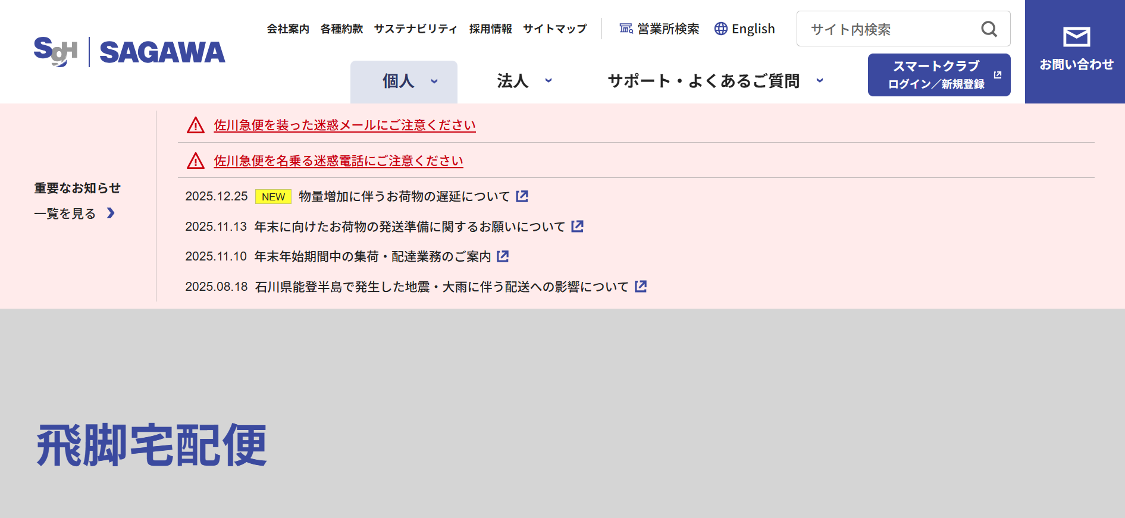Open the 各種約款 menu item
Screen dimensions: 1125x518
[x=341, y=29]
